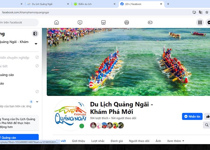Open the Facebook menu grid icon
Viewport: 210px width, 150px height.
199,22
